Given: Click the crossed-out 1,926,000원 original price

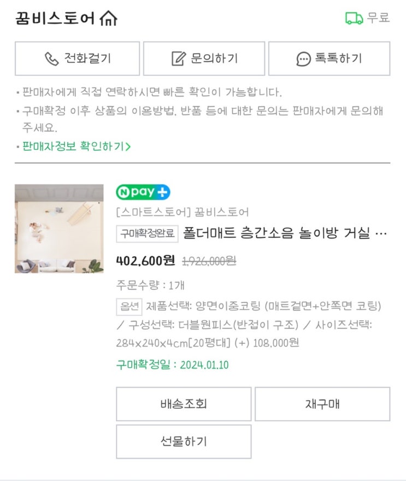Looking at the screenshot, I should tap(208, 261).
